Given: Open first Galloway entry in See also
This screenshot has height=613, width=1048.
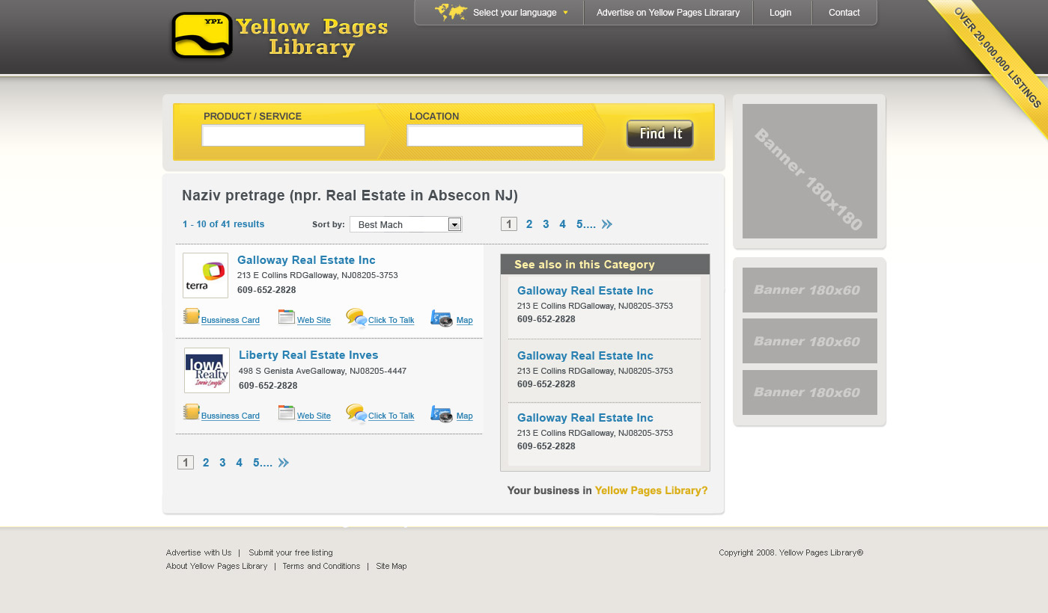Looking at the screenshot, I should (585, 291).
